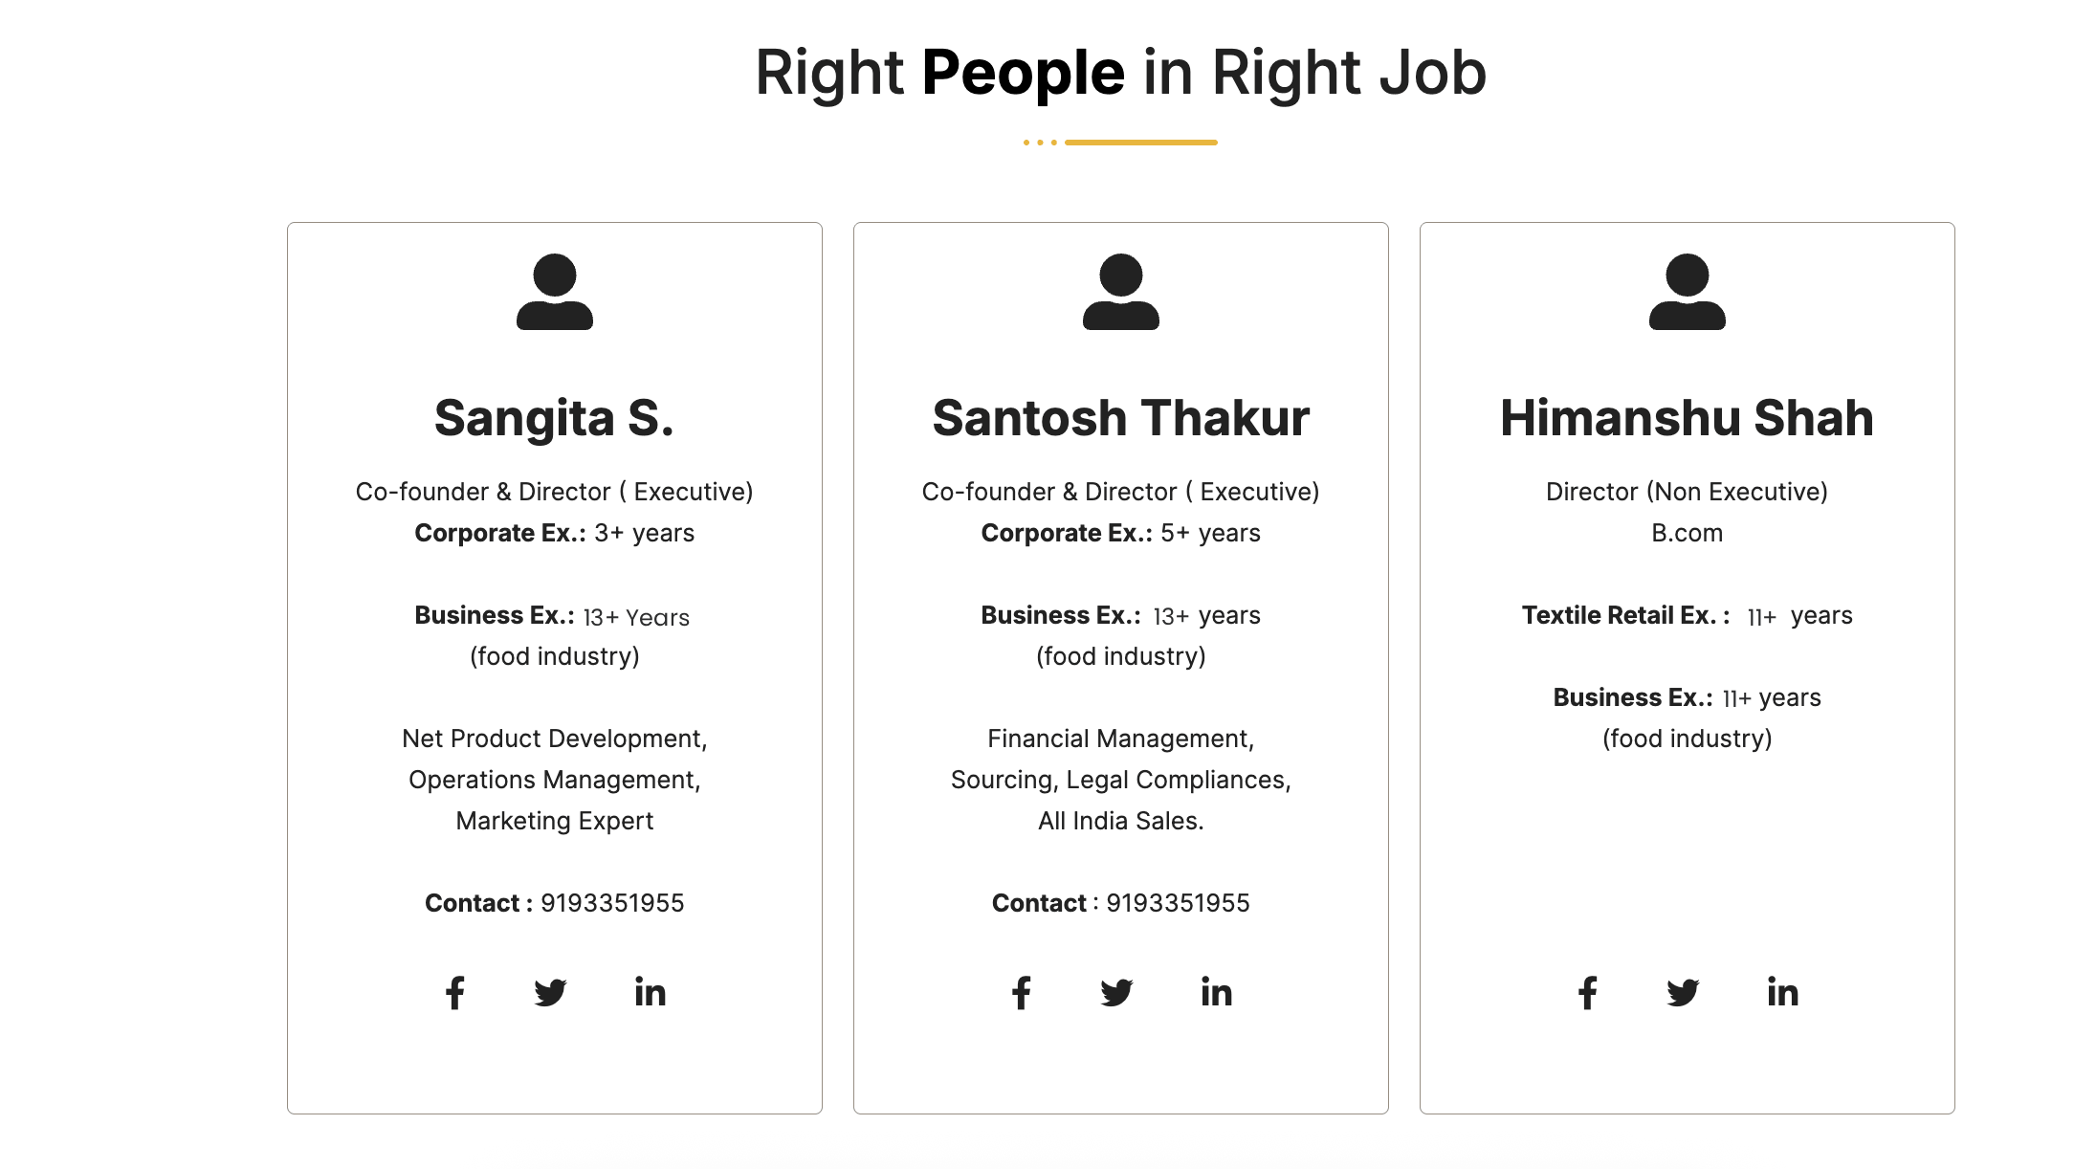
Task: Visit Santosh Thakur's LinkedIn icon
Action: [x=1217, y=993]
